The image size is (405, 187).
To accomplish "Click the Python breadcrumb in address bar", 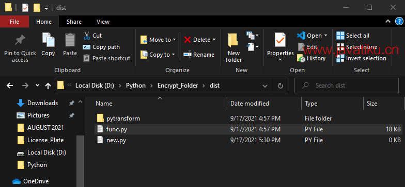I will (136, 86).
